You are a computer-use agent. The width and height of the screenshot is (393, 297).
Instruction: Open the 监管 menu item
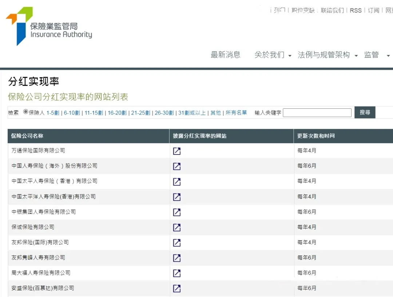tap(372, 55)
